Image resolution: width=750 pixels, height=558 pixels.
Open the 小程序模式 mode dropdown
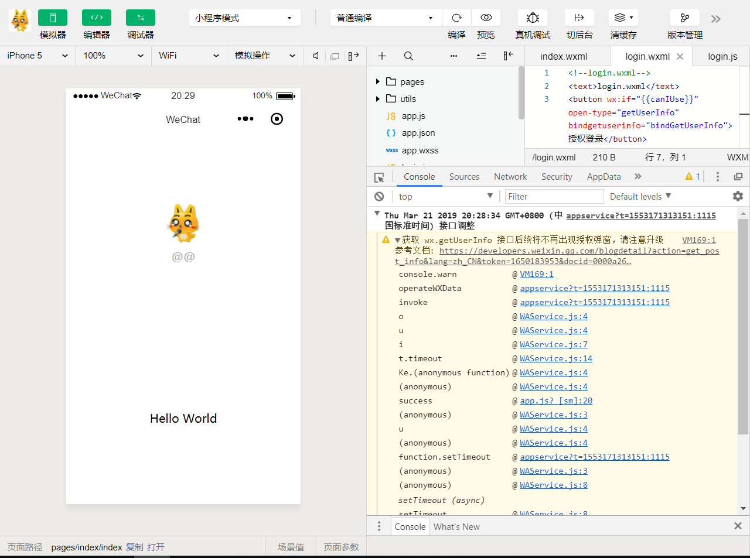244,18
